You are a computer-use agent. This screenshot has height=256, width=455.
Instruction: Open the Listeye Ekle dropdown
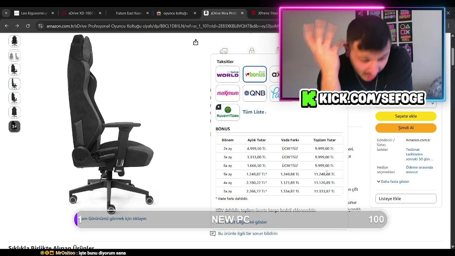click(406, 199)
